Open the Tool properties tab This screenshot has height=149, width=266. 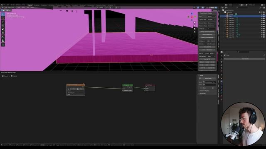(222, 55)
